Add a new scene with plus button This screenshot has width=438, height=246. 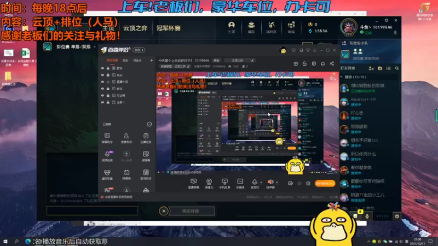pyautogui.click(x=152, y=60)
